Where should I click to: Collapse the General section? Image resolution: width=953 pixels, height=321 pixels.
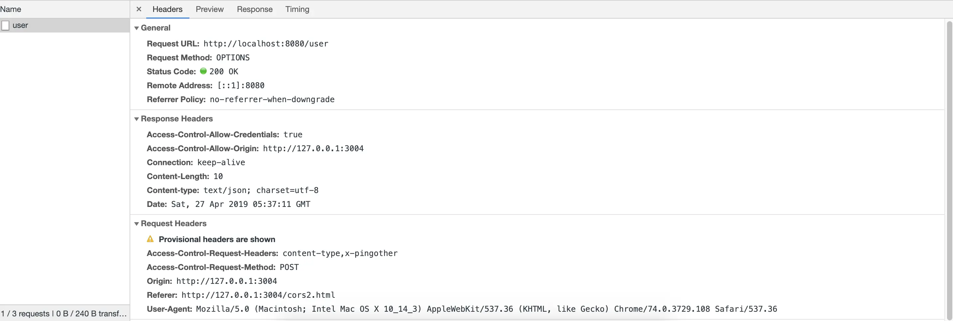click(137, 28)
